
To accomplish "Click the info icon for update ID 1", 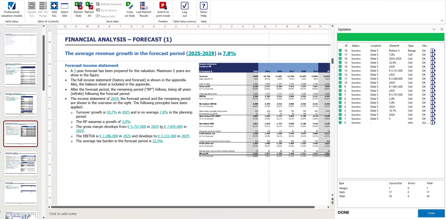I will [x=433, y=119].
